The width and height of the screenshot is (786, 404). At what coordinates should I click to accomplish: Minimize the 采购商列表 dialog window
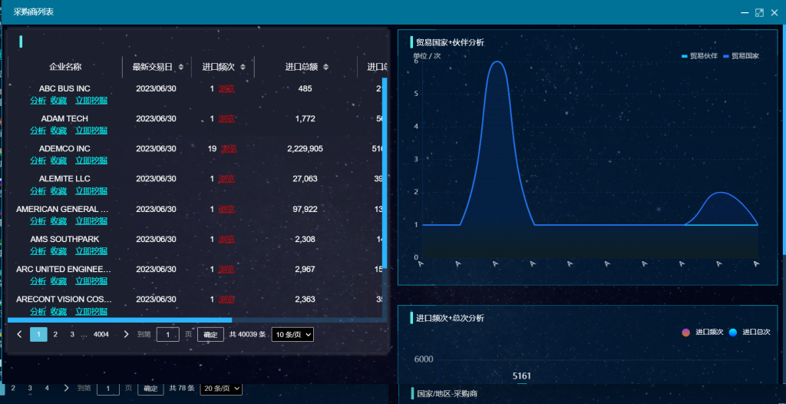[744, 12]
